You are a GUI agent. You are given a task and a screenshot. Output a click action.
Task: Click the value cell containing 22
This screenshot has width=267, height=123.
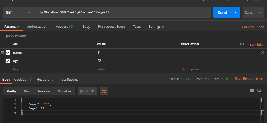tap(137, 61)
